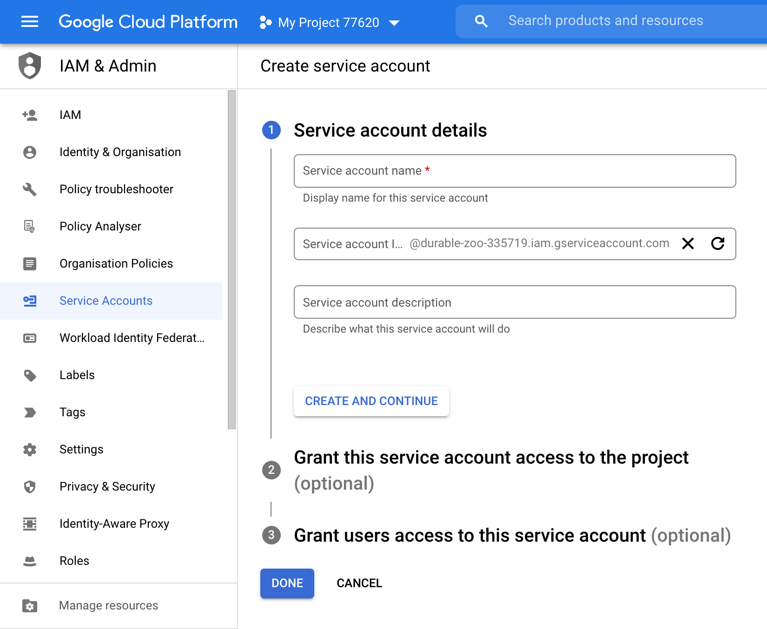767x629 pixels.
Task: Expand step 3 Grant users access
Action: click(512, 535)
